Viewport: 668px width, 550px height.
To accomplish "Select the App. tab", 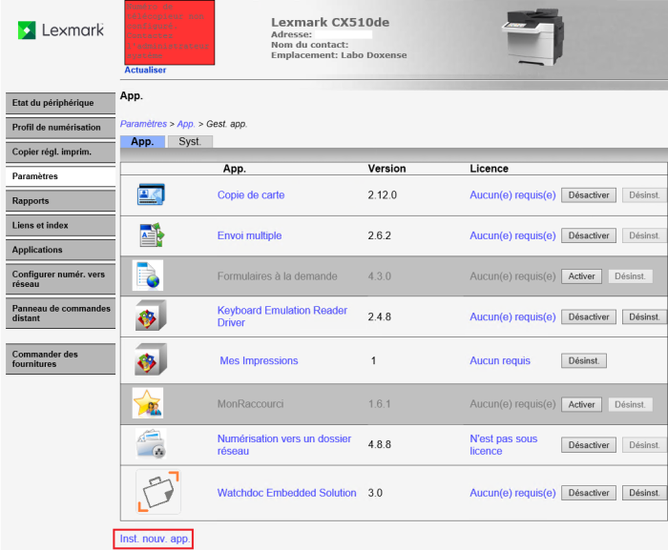I will [x=142, y=141].
